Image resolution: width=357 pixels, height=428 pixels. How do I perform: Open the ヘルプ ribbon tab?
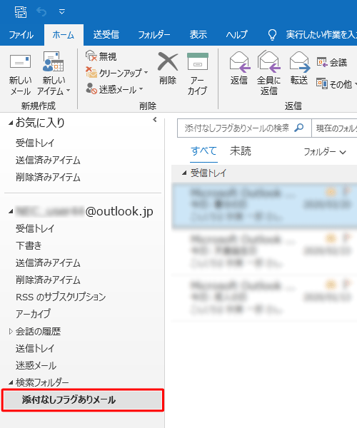pos(236,35)
